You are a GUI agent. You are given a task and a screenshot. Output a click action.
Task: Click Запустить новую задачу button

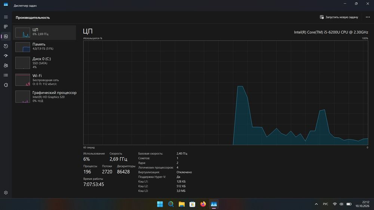(339, 17)
